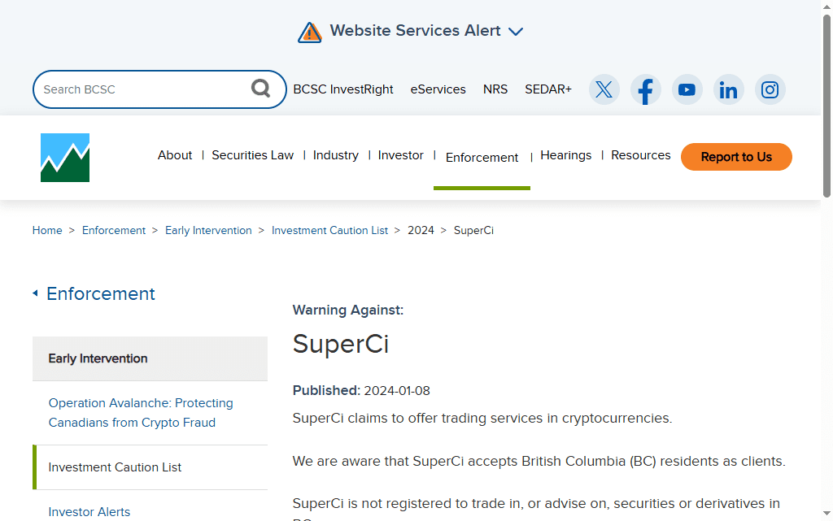Select the Investor menu item
Viewport: 833px width, 521px height.
[x=400, y=155]
